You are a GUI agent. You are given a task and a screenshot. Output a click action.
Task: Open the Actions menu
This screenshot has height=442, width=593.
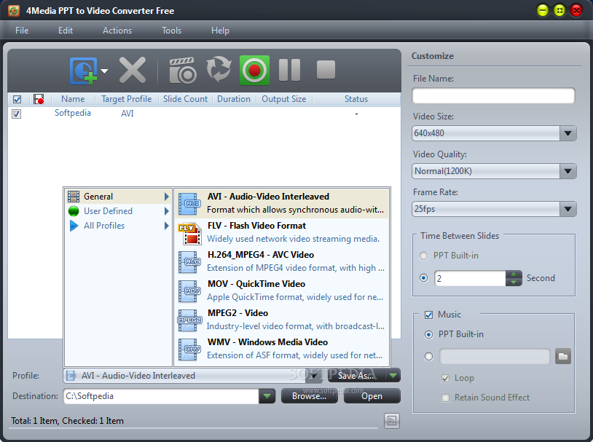117,31
